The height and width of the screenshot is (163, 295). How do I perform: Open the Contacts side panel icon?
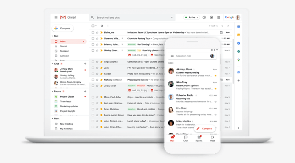pyautogui.click(x=239, y=72)
